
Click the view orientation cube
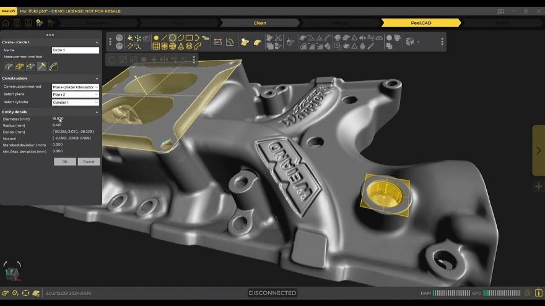[x=12, y=273]
